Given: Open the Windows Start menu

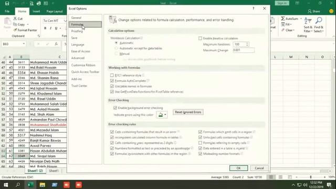Looking at the screenshot, I should tap(6, 185).
